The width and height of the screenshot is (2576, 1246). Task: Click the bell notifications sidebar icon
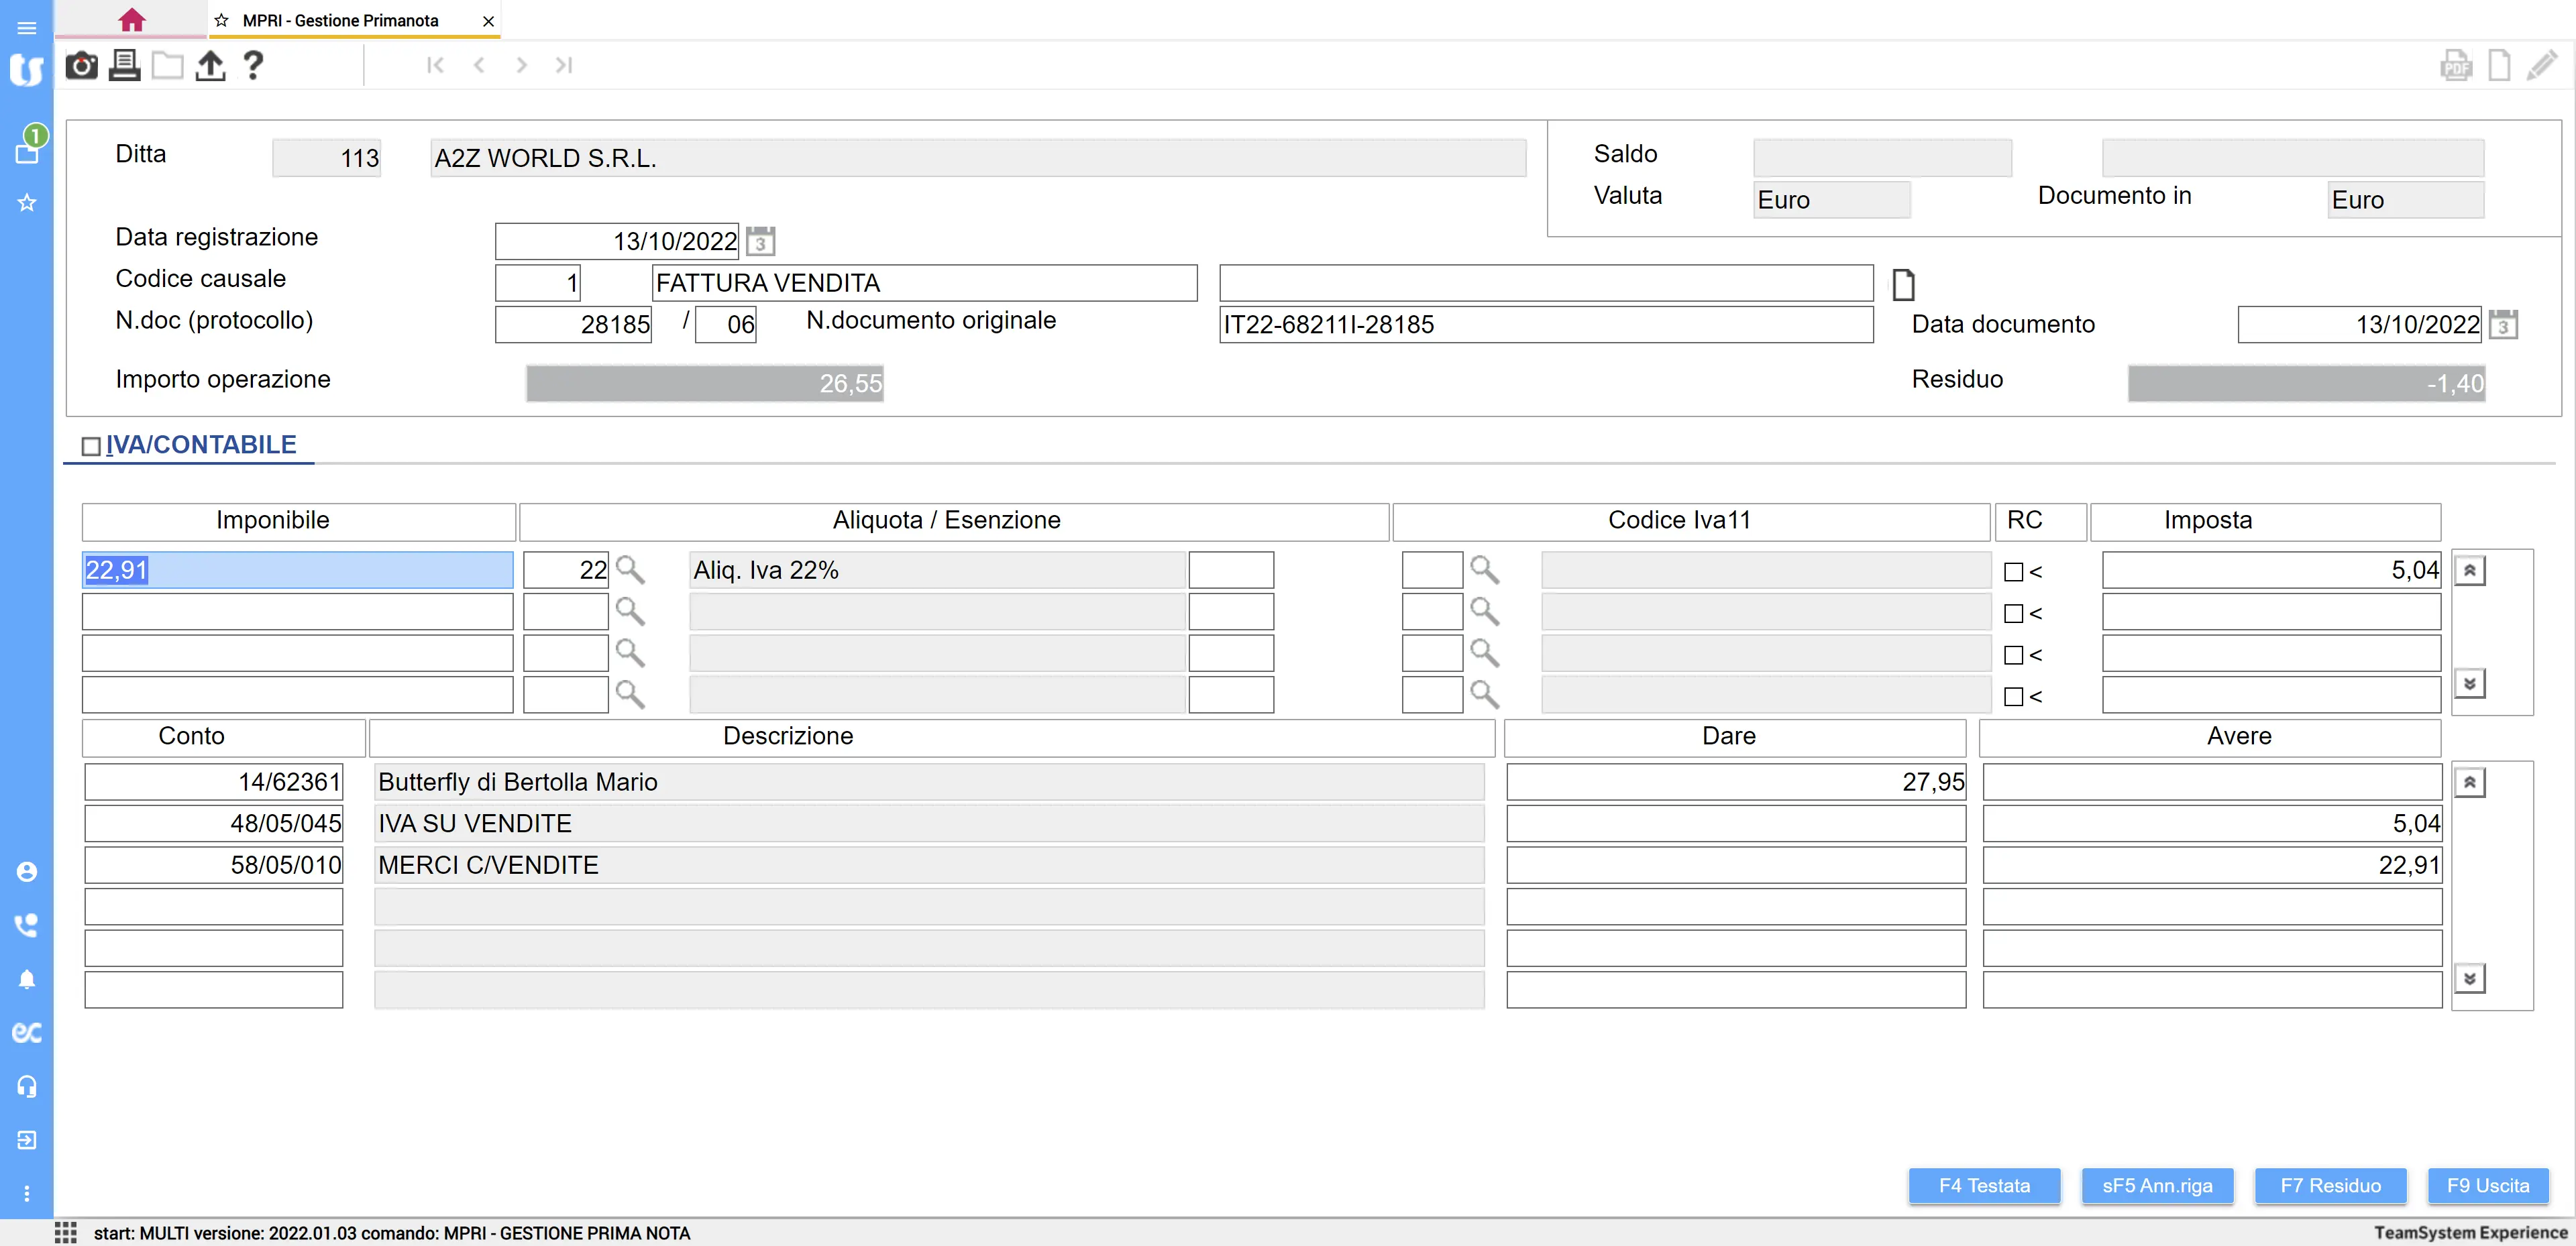[27, 979]
